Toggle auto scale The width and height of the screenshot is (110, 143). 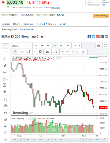click(x=97, y=139)
